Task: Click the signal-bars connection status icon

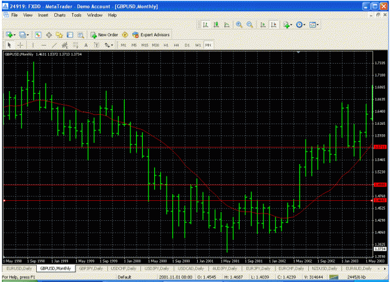Action: pos(334,277)
